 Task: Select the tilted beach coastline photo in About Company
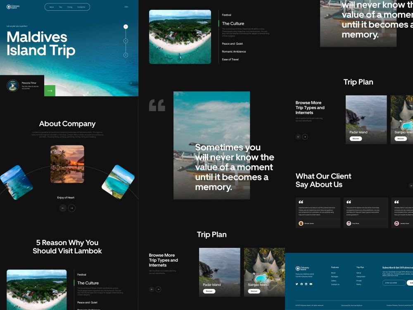tap(118, 182)
